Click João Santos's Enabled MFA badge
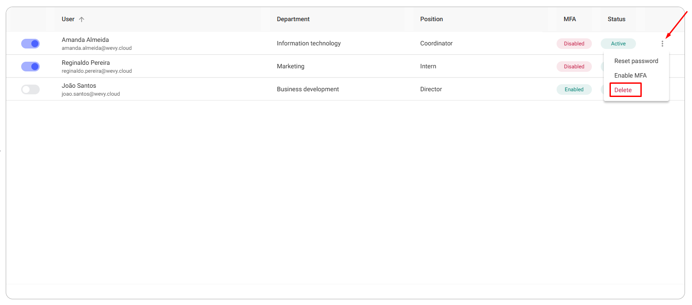 click(x=574, y=89)
